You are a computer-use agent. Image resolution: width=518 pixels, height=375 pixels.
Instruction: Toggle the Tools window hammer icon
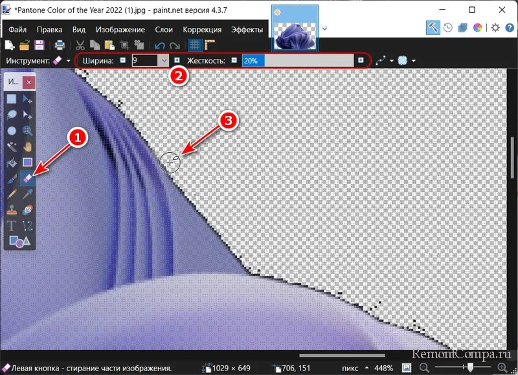(433, 28)
